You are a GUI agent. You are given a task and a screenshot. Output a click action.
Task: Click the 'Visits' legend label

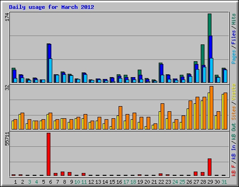click(233, 93)
